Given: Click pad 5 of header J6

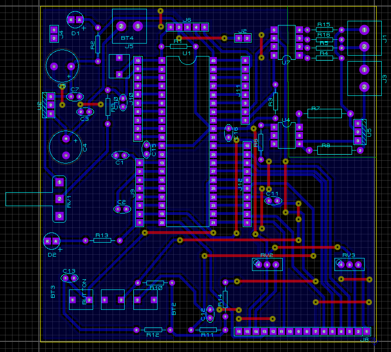Looking at the screenshot, I should [x=204, y=27].
